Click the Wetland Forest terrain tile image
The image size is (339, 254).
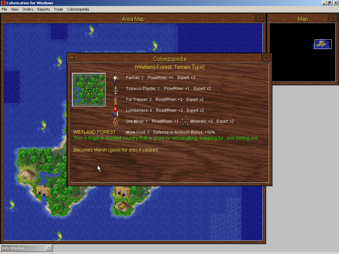(x=89, y=90)
